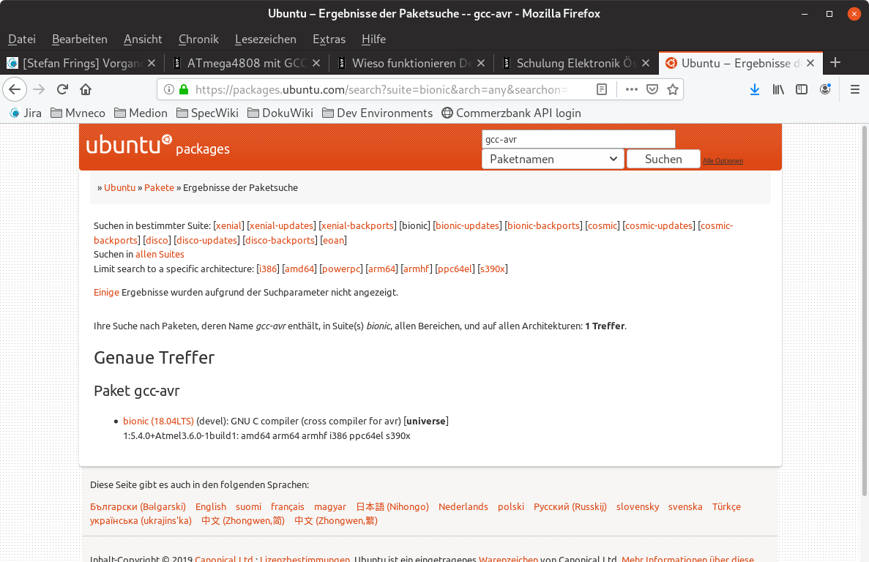Open the Ansicht menu
The width and height of the screenshot is (869, 562).
[x=143, y=40]
